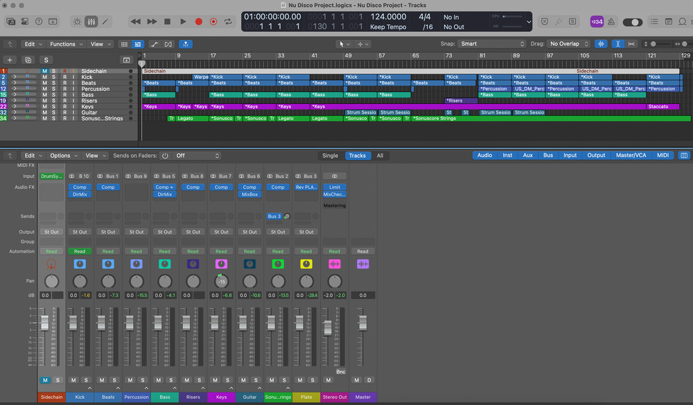
Task: Click the Add Track plus button
Action: coord(10,60)
